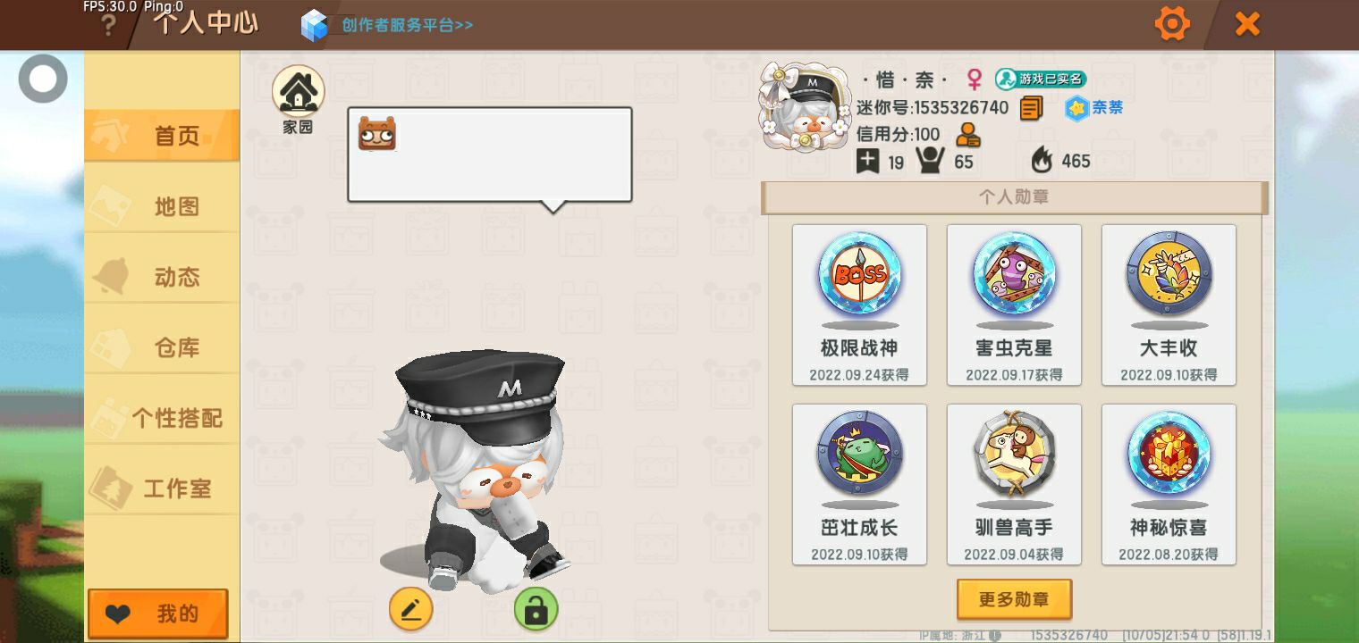This screenshot has height=643, width=1359.
Task: Open the 创作者服务平台>> link
Action: 407,25
